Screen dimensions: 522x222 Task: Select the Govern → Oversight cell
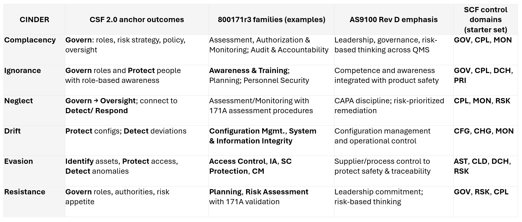pos(121,106)
